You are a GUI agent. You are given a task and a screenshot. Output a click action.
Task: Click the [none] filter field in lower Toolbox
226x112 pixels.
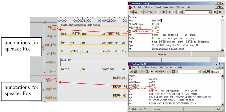pos(217,72)
